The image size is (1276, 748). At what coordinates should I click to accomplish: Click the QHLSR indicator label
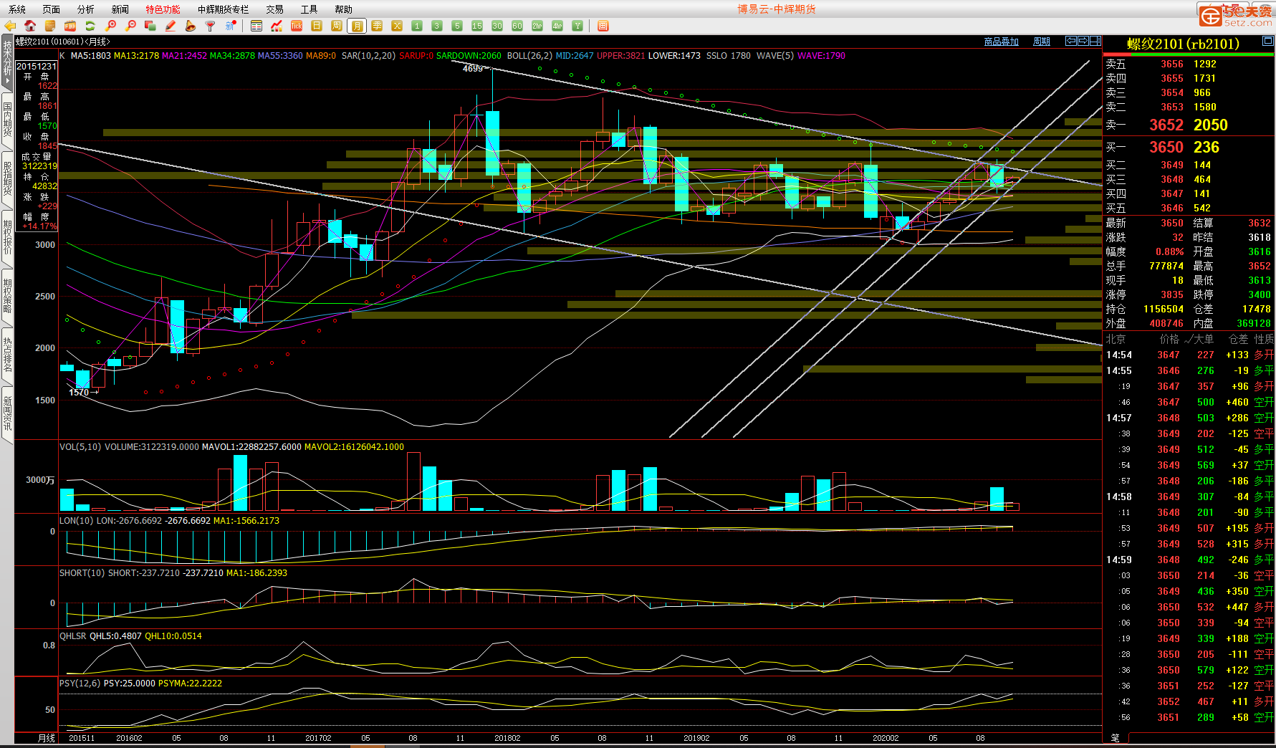72,636
